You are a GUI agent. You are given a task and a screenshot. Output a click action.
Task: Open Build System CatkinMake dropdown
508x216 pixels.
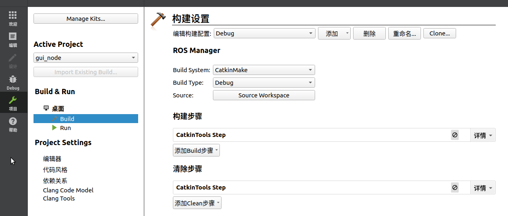(264, 70)
